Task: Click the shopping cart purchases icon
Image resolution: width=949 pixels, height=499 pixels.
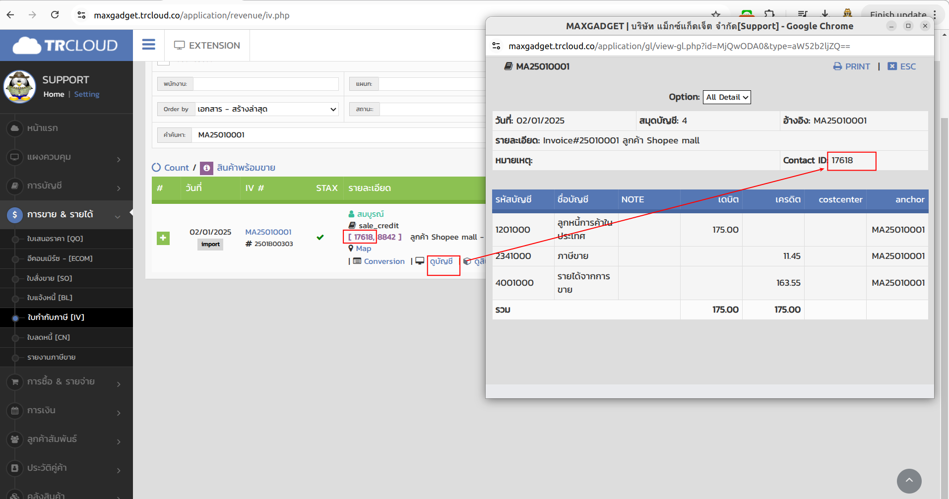Action: [15, 382]
